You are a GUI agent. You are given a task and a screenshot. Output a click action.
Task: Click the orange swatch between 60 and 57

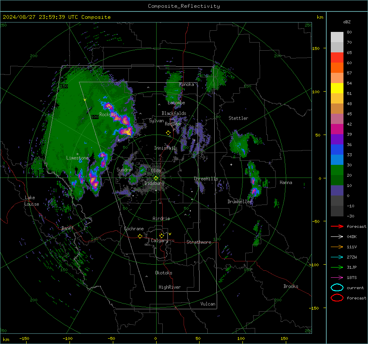click(x=337, y=68)
